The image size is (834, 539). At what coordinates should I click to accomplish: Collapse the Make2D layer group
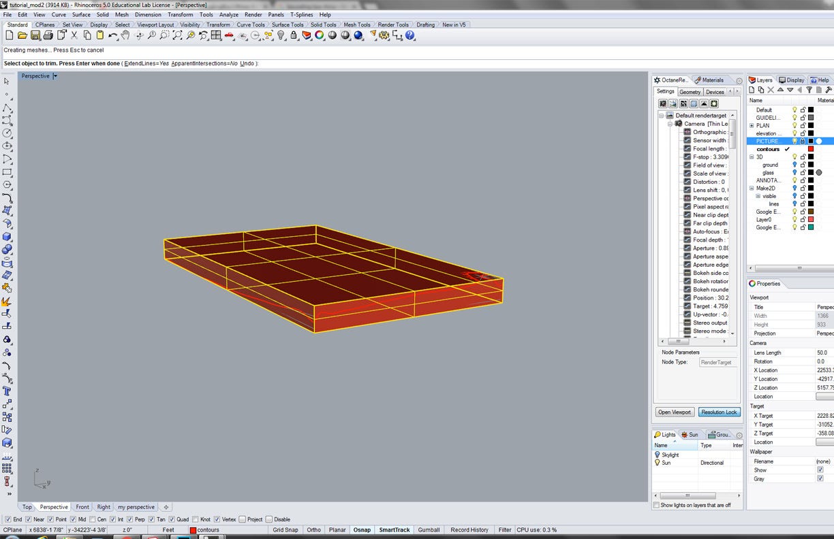(x=752, y=189)
